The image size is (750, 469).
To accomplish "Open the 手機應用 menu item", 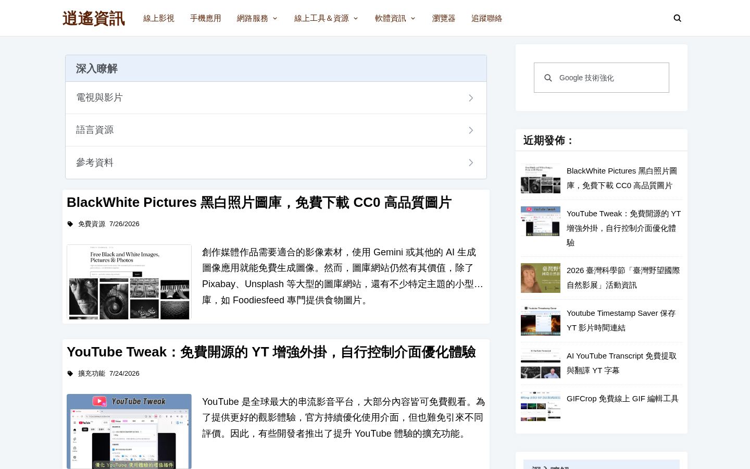I will coord(206,18).
